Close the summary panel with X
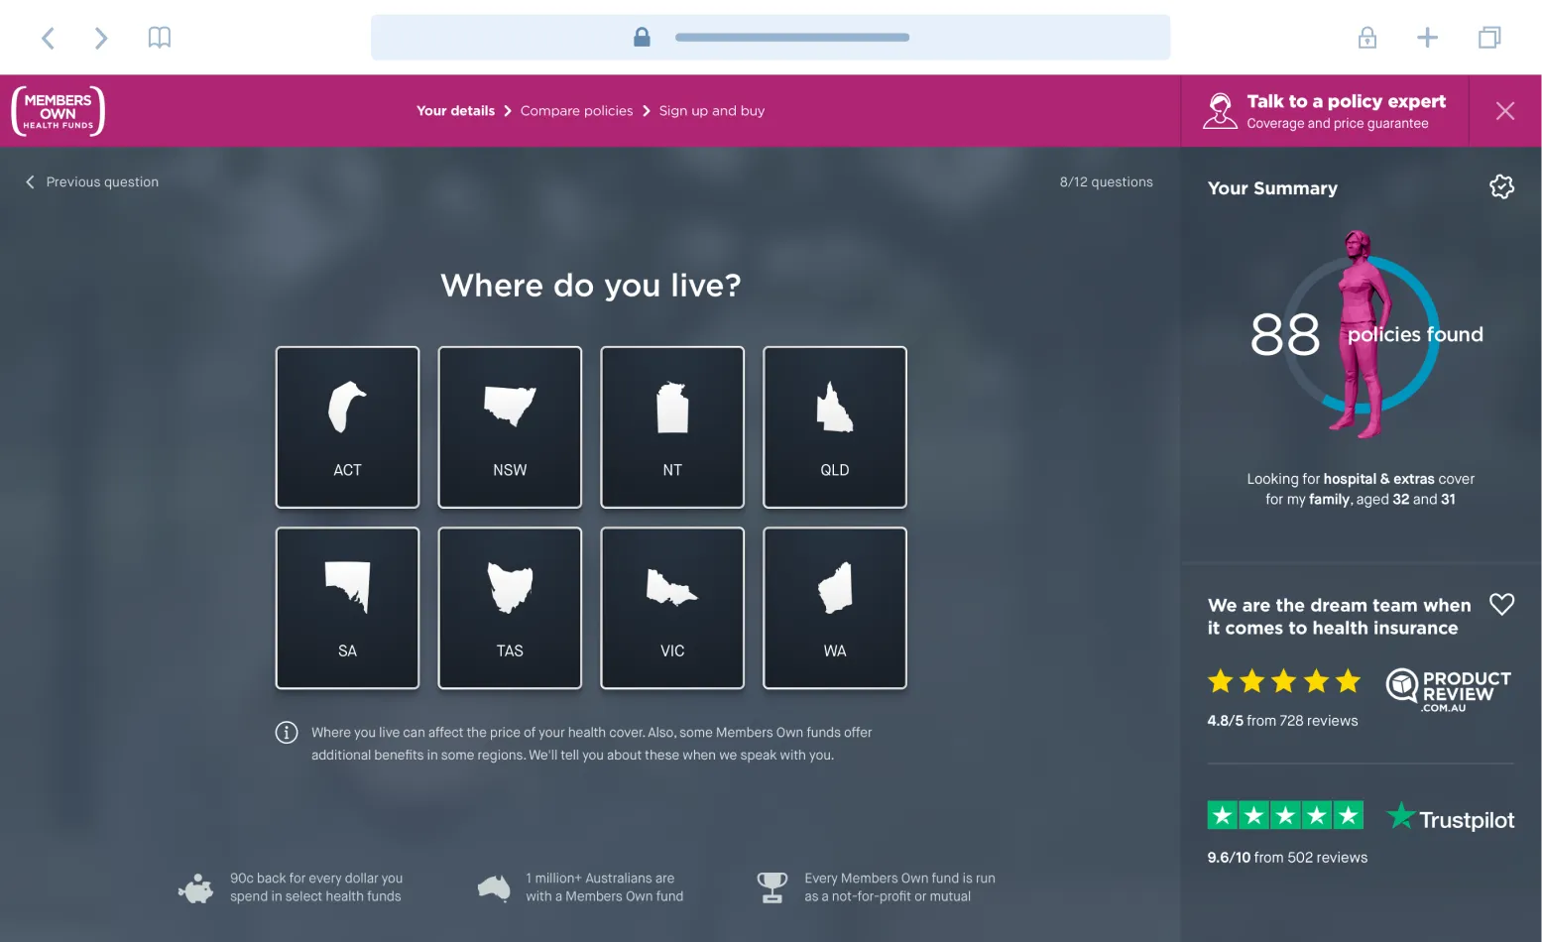Viewport: 1542px width, 942px height. 1505,111
